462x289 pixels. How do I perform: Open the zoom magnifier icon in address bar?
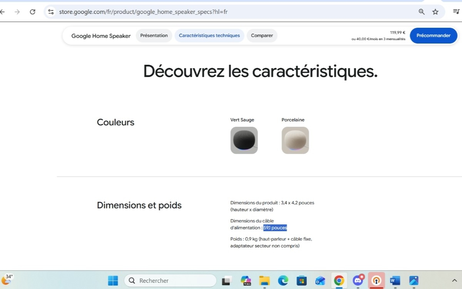(422, 12)
